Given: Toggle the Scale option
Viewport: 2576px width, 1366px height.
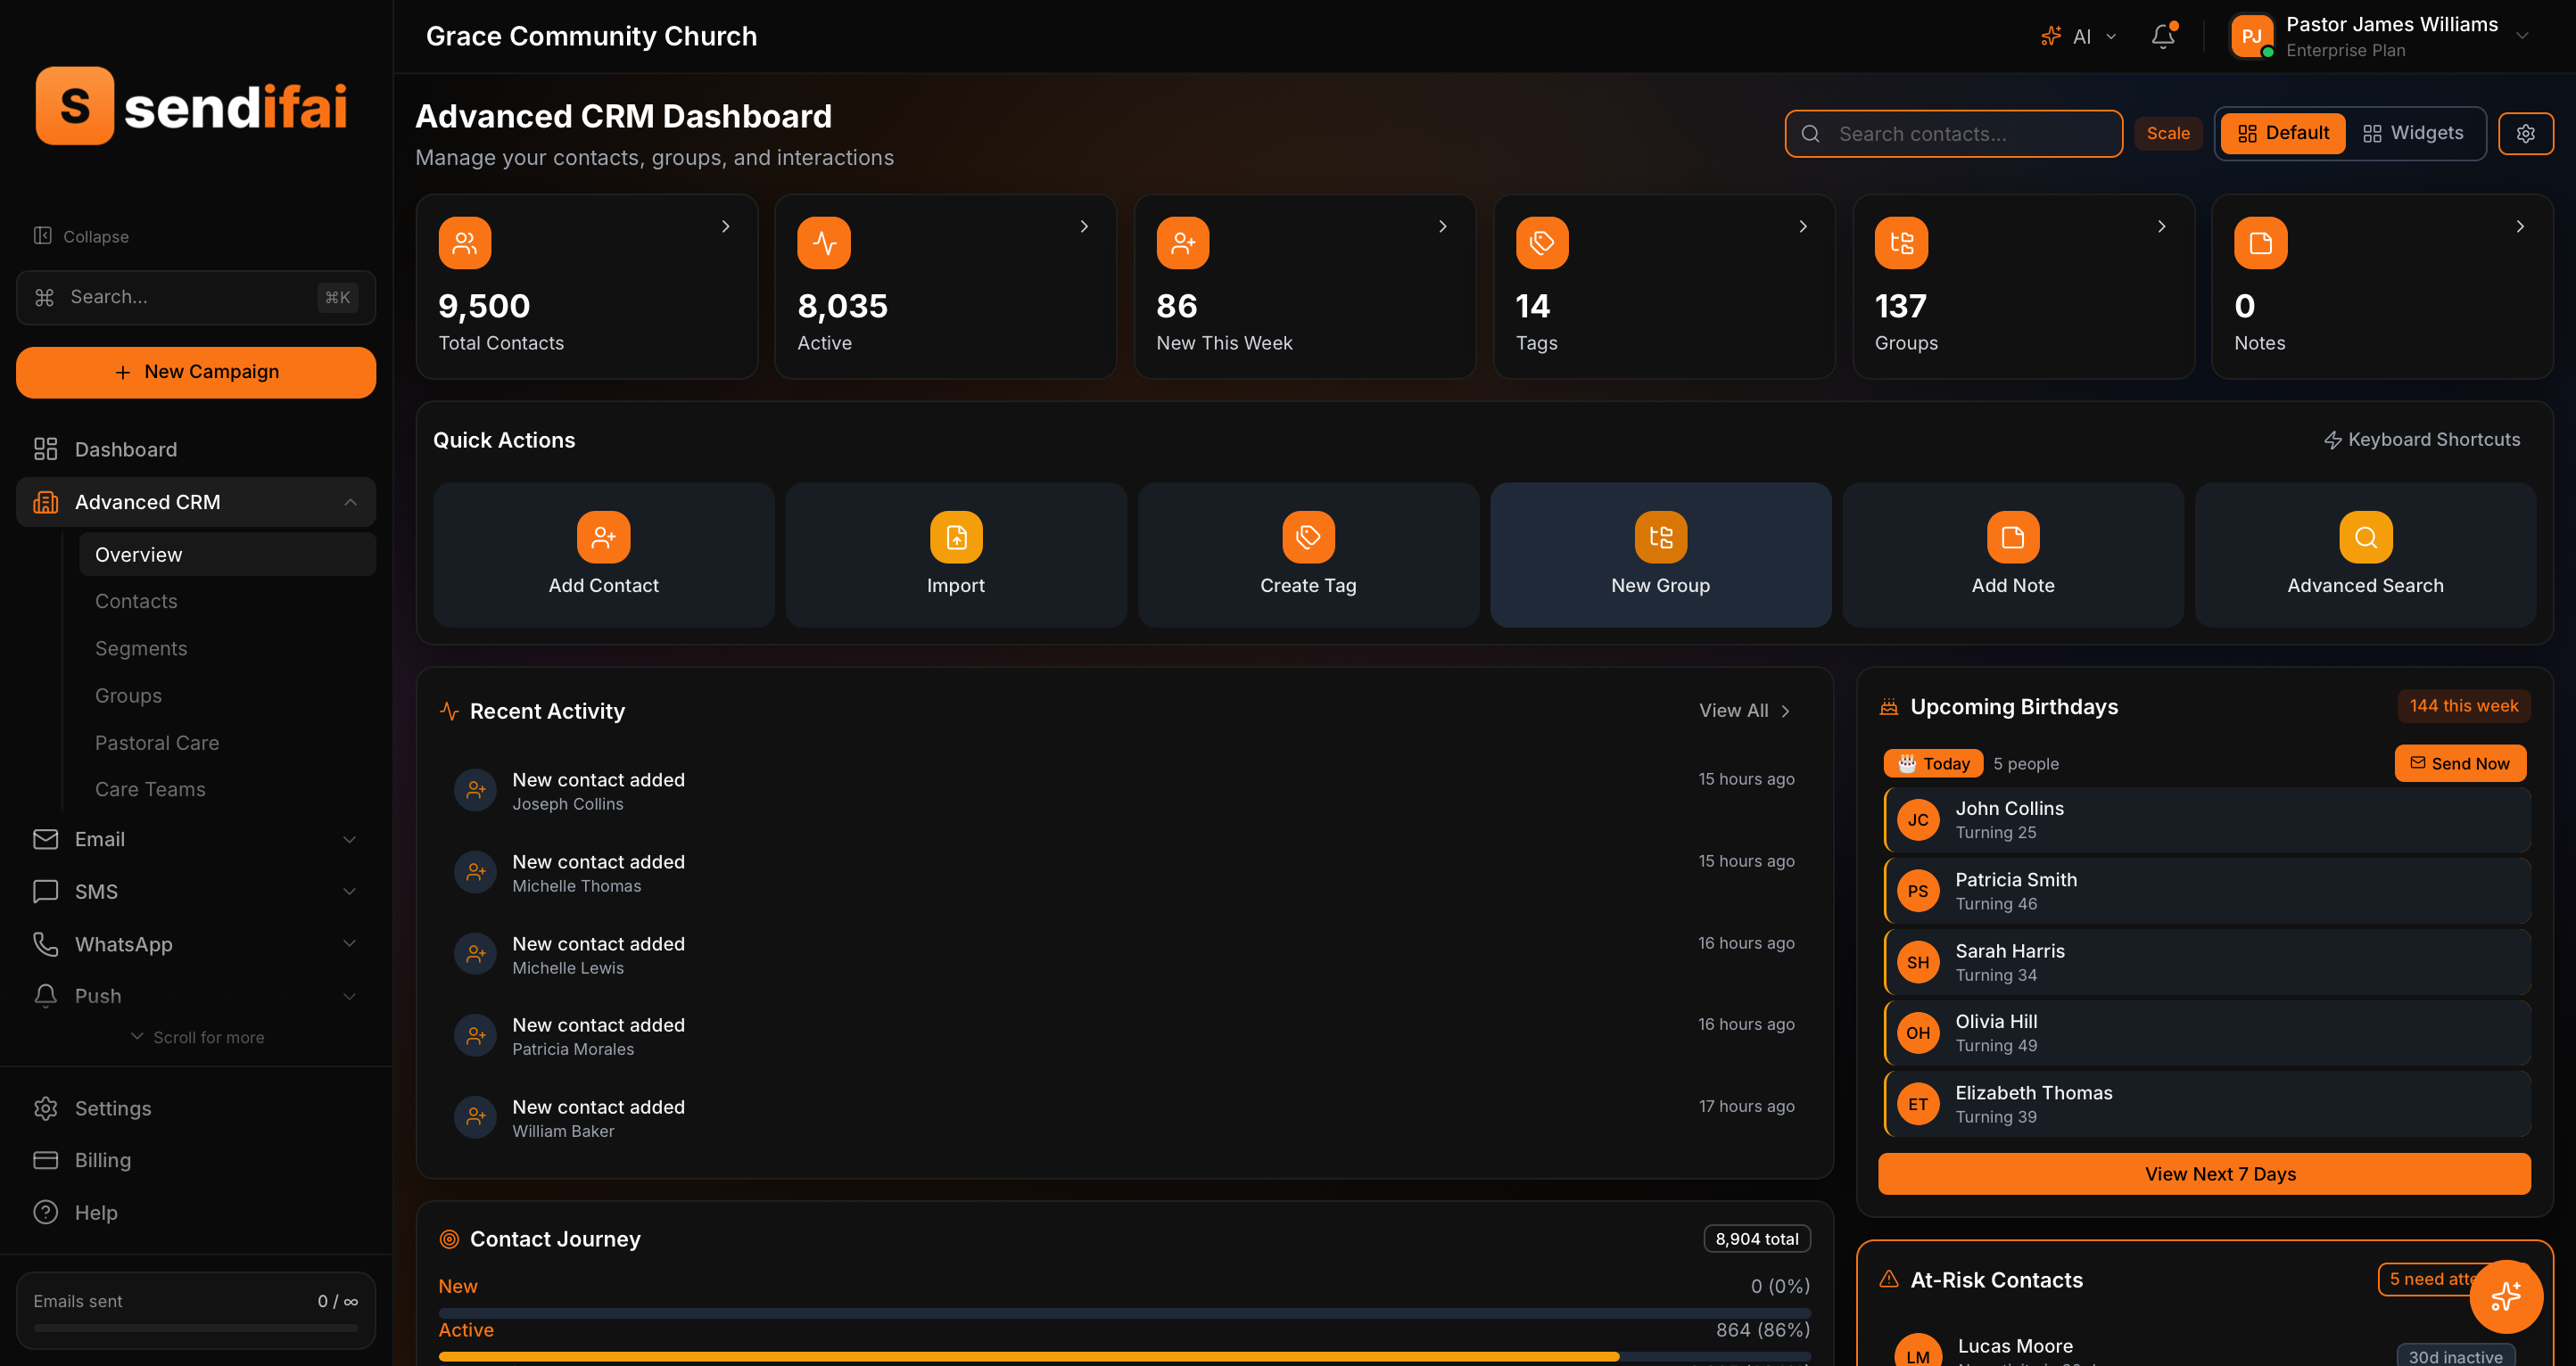Looking at the screenshot, I should coord(2167,133).
